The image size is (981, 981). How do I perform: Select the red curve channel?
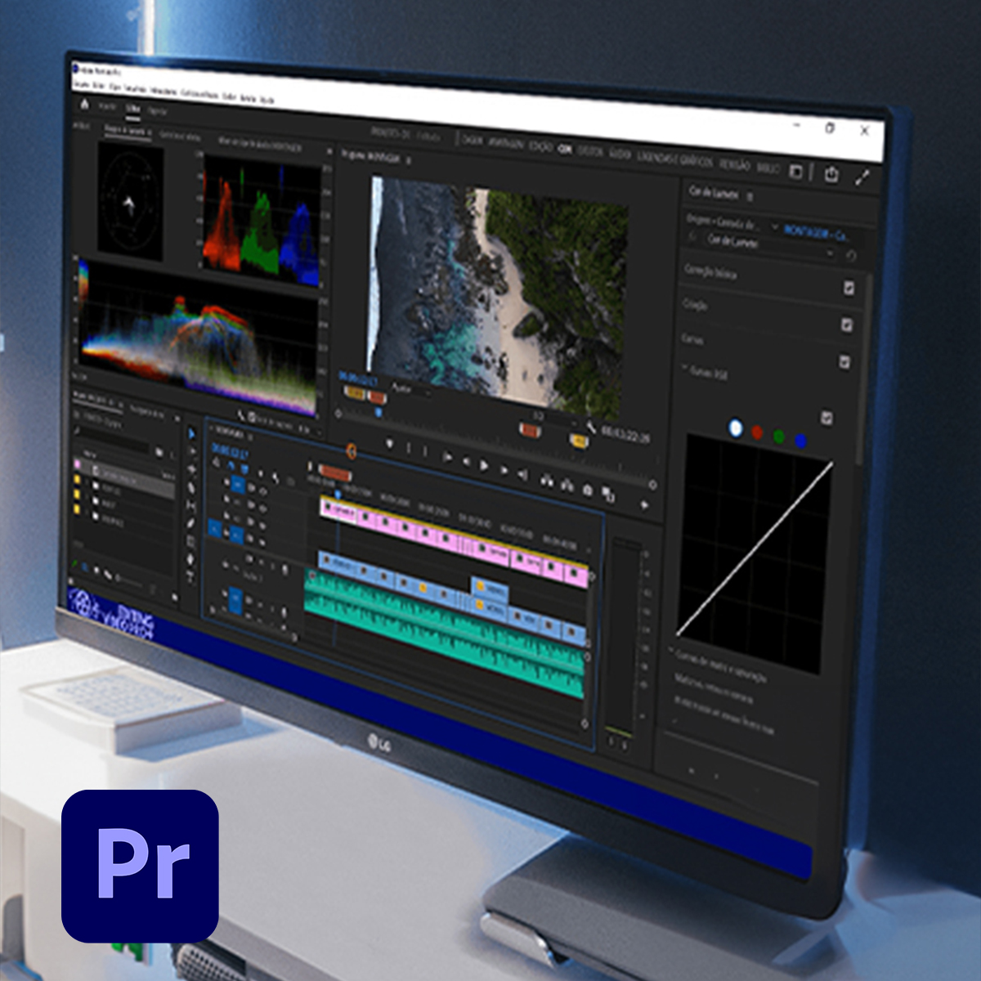click(757, 432)
